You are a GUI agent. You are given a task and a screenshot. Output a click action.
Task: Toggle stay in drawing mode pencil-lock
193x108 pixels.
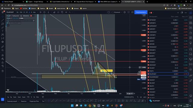pos(2,59)
